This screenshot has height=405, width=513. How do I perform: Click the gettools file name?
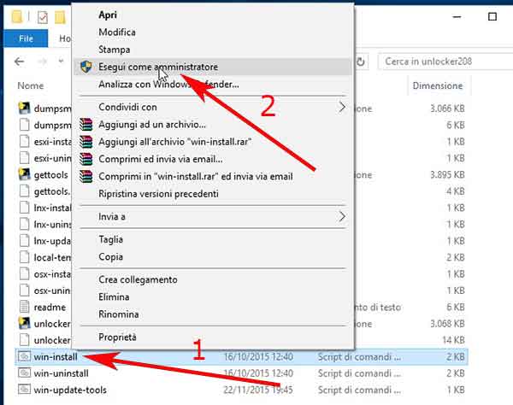[50, 175]
